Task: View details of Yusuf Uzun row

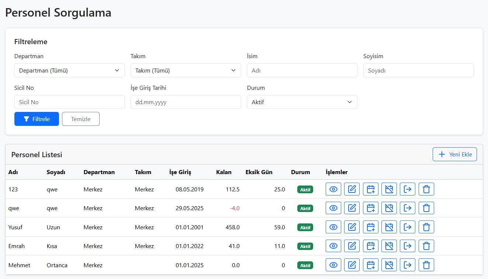Action: click(333, 227)
